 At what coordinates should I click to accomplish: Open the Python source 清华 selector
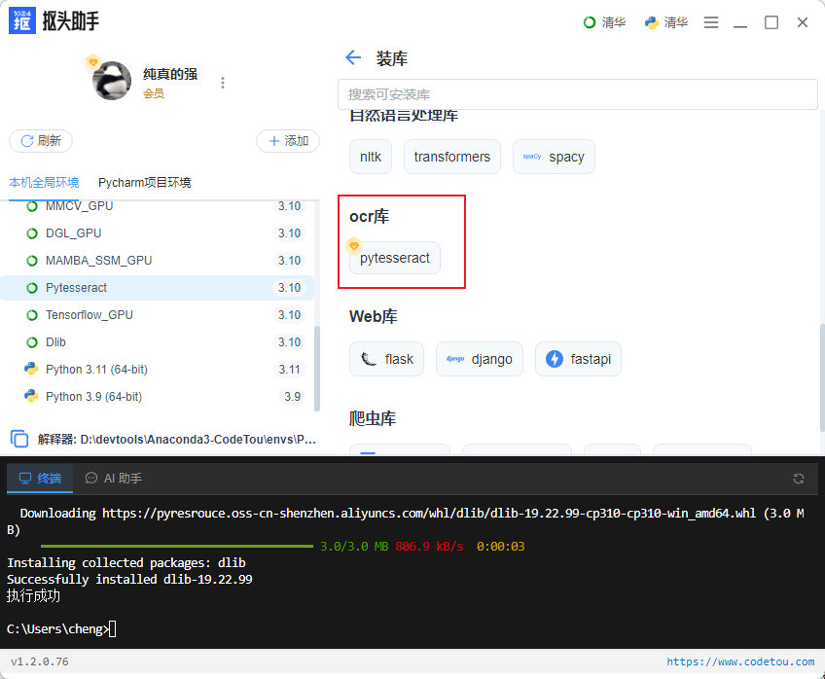pos(666,22)
